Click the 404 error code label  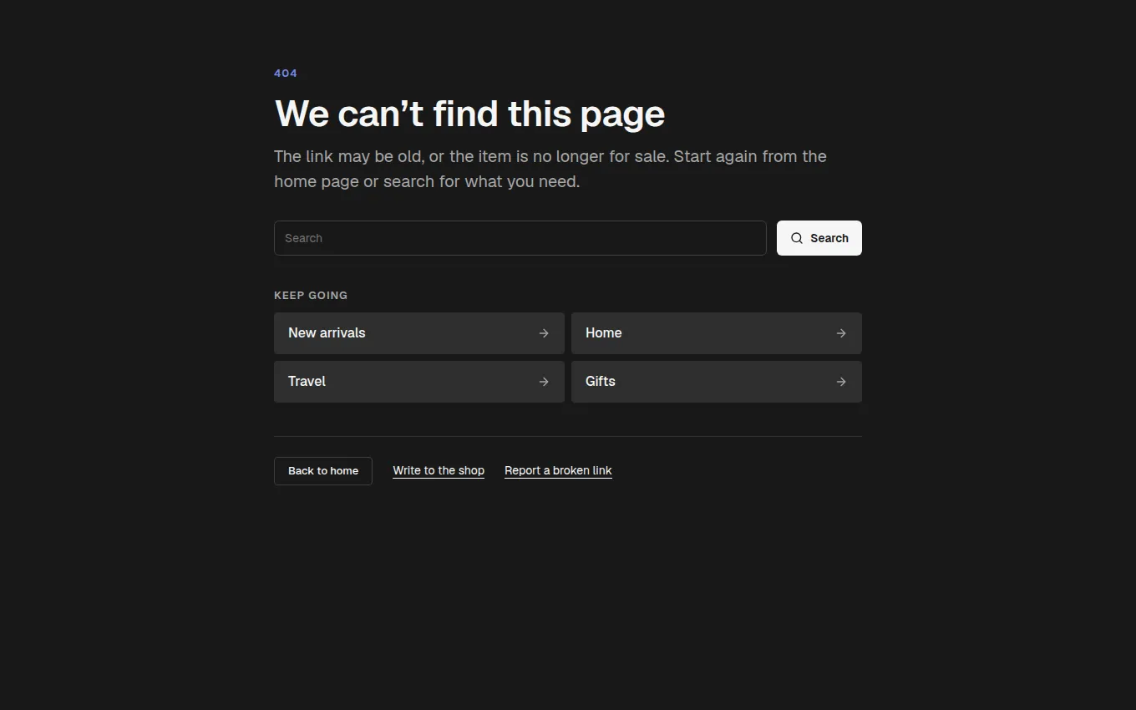click(x=286, y=74)
